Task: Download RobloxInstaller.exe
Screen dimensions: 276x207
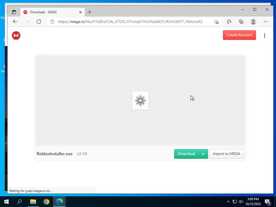Action: 187,154
